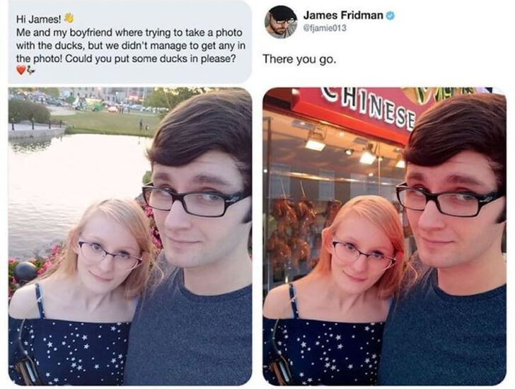Click the @fjamie013 handle
515x389 pixels.
click(x=325, y=28)
